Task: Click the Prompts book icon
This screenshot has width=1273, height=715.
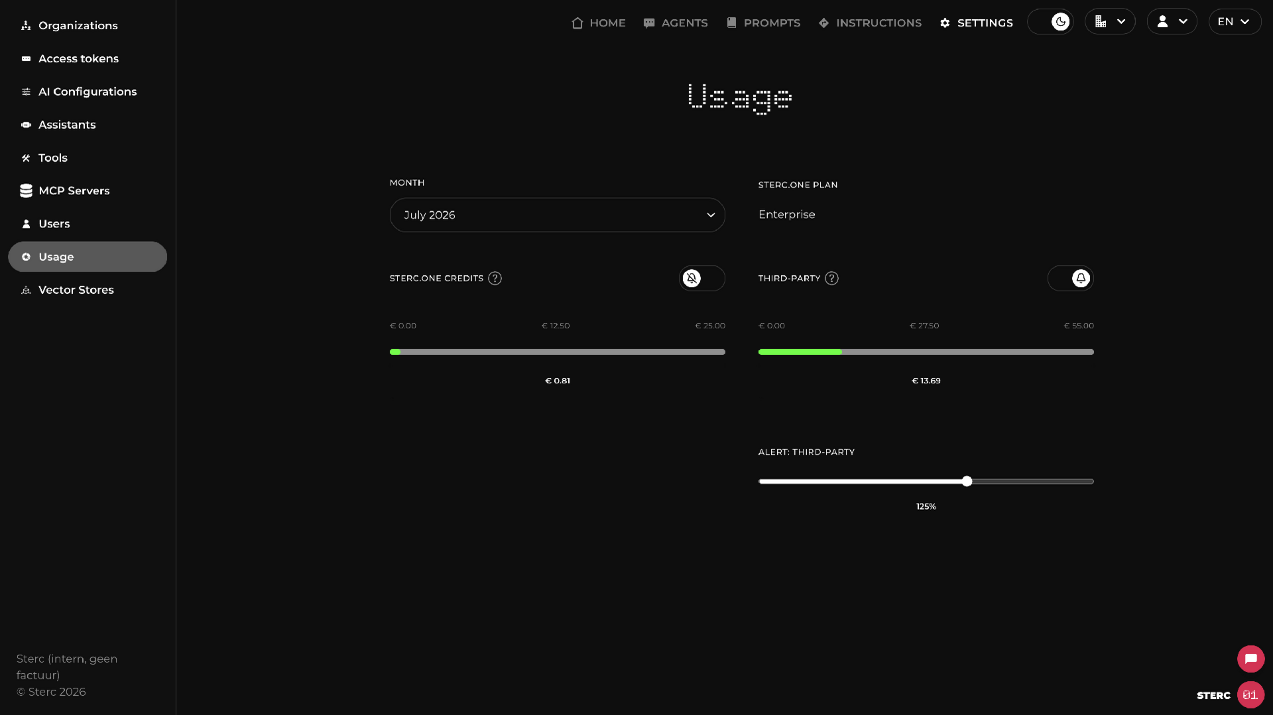Action: (x=731, y=23)
